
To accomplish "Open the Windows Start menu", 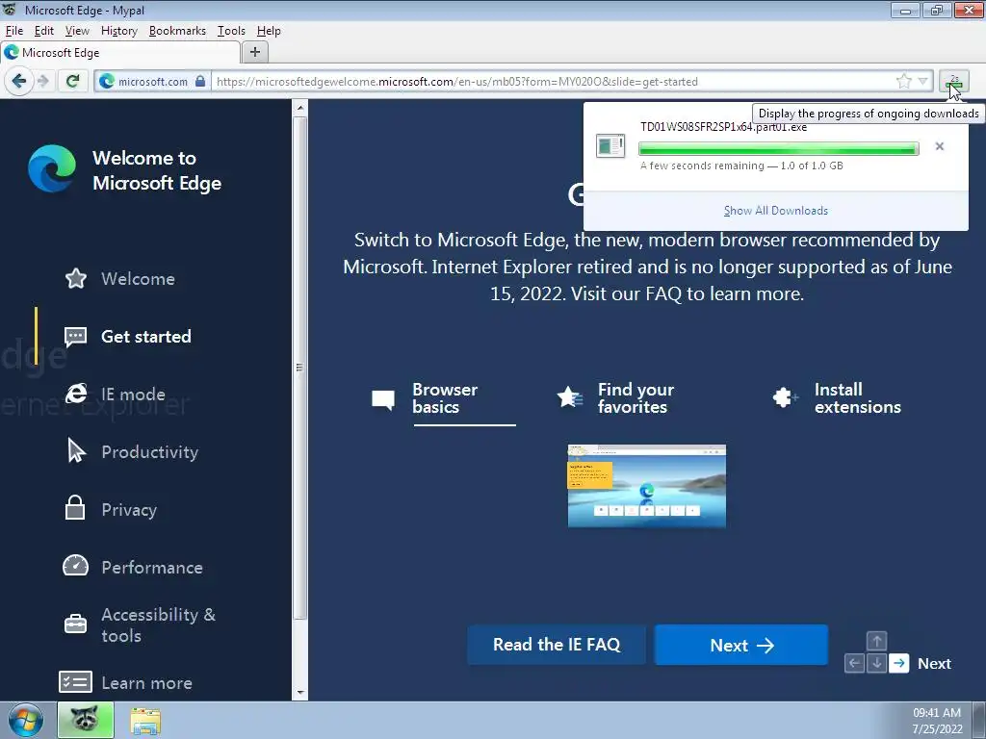I will tap(26, 721).
